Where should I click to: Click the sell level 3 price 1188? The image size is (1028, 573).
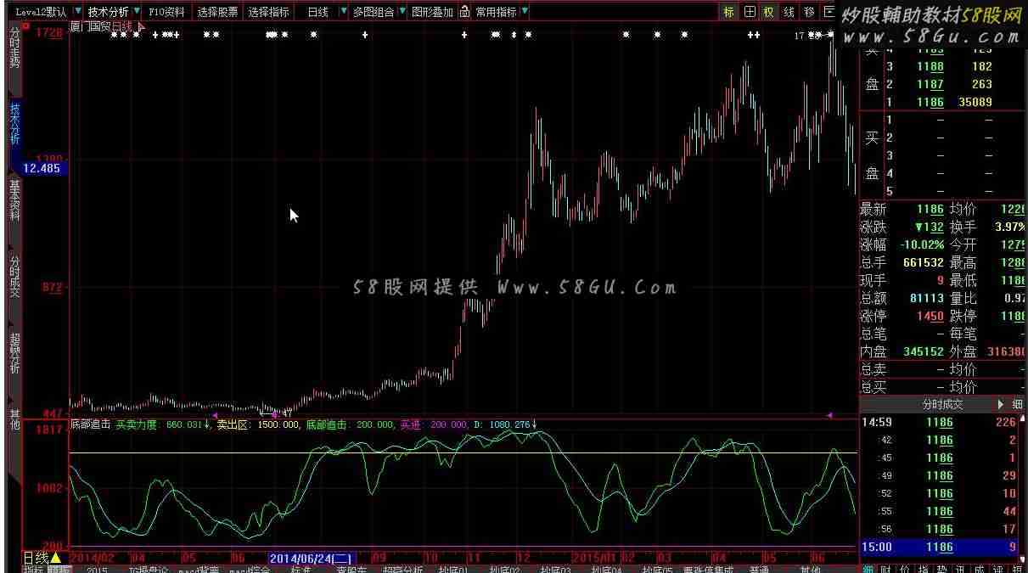[930, 66]
